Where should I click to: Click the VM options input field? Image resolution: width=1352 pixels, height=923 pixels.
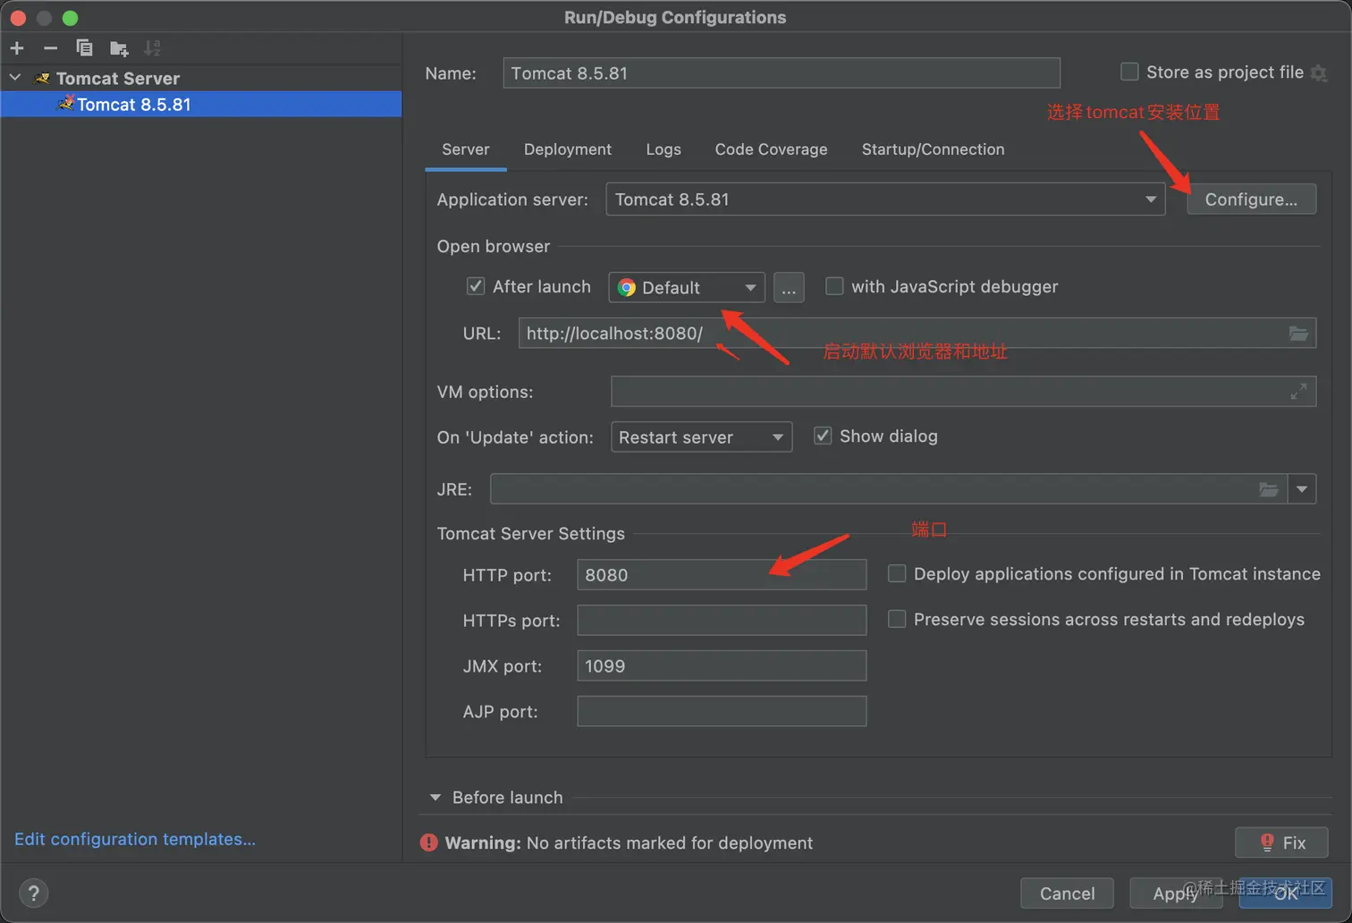[963, 392]
